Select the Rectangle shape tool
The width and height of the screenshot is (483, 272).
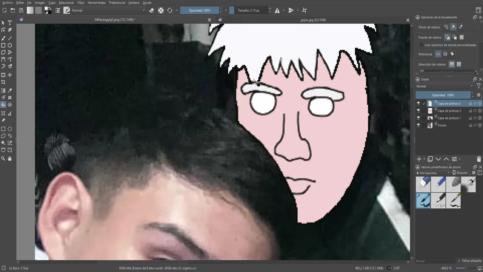click(x=3, y=45)
